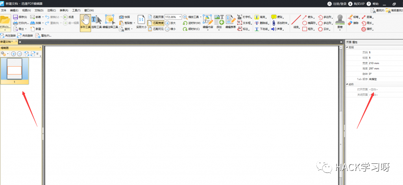Open the 文件 (File) menu

pos(4,10)
